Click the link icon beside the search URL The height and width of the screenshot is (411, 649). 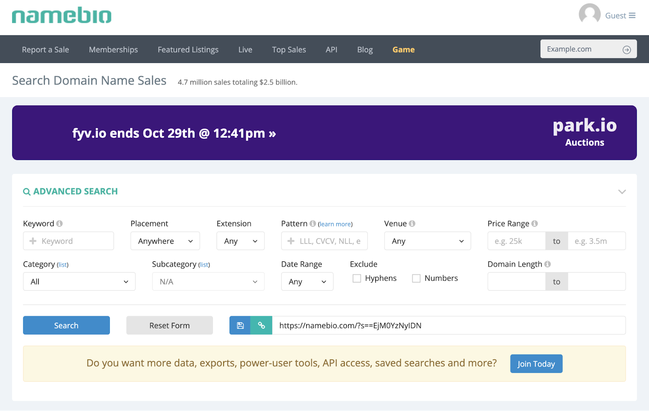tap(261, 325)
